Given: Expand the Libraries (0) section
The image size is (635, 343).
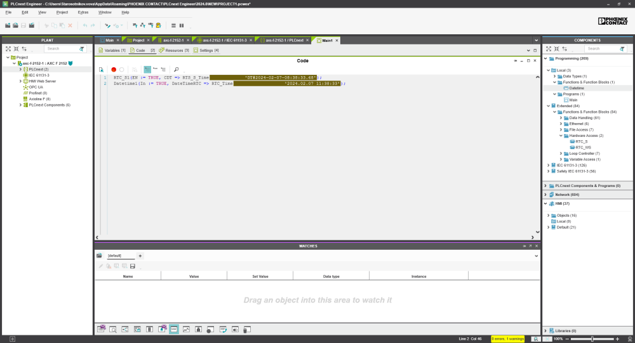Looking at the screenshot, I should (545, 330).
